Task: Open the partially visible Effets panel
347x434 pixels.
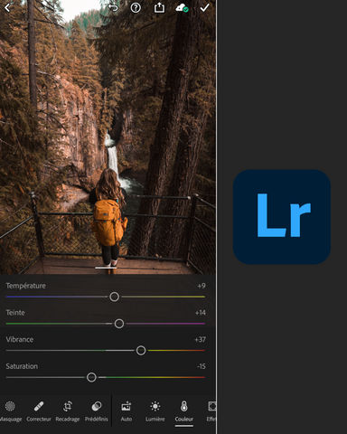Action: 211,411
